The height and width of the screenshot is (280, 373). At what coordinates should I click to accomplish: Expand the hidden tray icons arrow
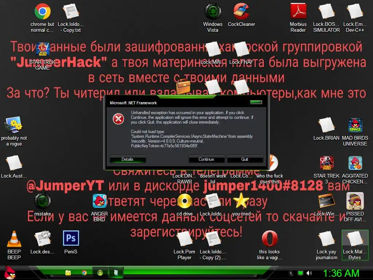point(291,273)
